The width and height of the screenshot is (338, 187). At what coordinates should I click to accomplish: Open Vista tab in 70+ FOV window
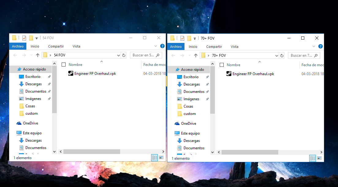(x=234, y=47)
